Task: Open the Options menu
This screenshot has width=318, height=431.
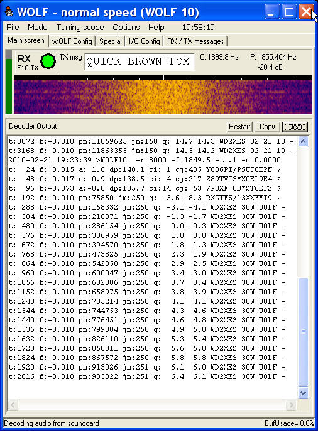Action: (x=126, y=28)
